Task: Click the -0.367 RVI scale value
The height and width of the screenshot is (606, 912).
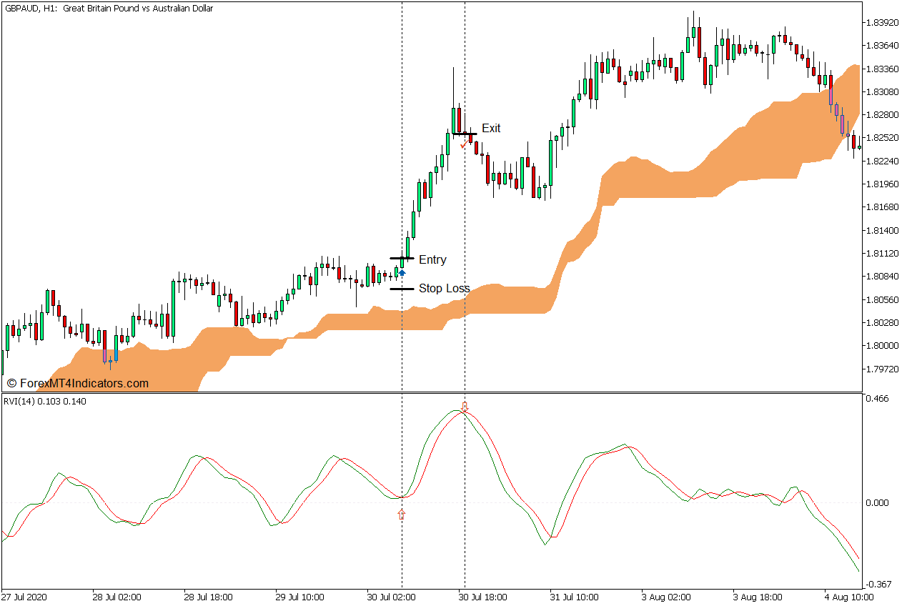Action: (x=878, y=585)
